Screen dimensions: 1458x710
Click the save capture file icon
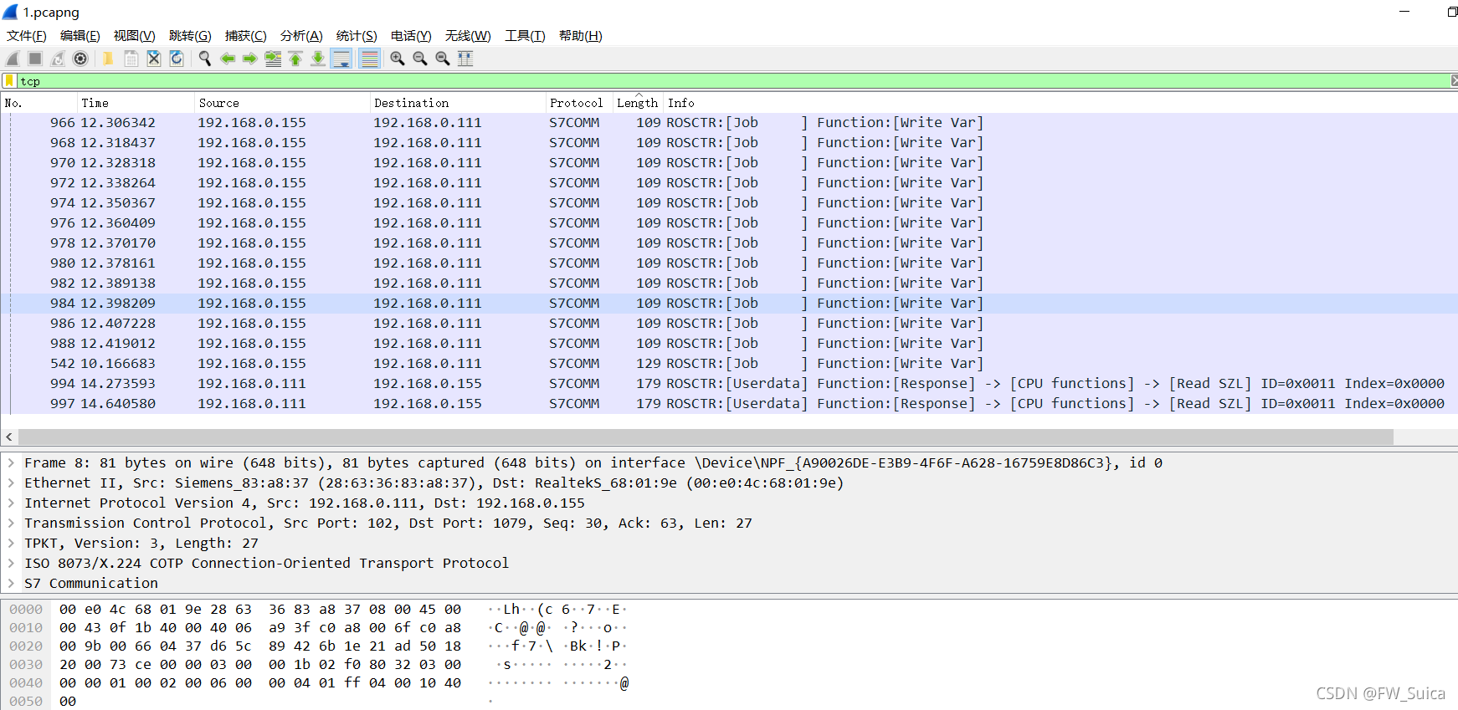(x=131, y=59)
